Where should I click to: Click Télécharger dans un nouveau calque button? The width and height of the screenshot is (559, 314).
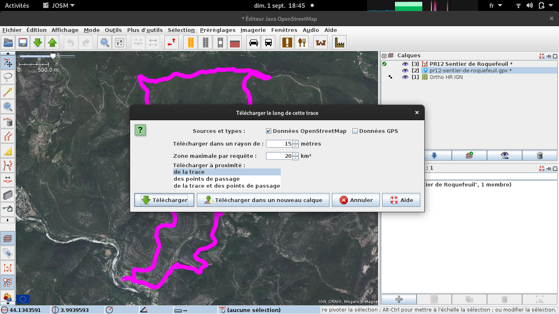tap(263, 200)
